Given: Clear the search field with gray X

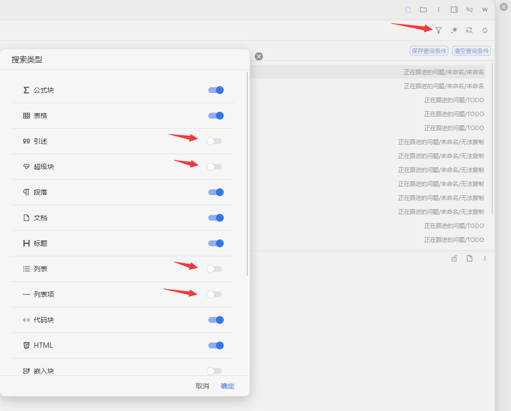Looking at the screenshot, I should pyautogui.click(x=259, y=56).
